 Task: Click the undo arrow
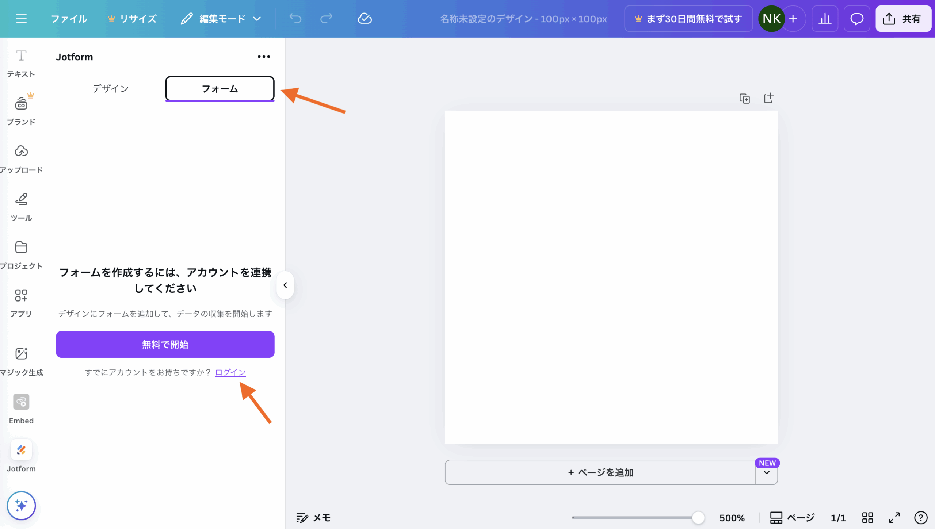295,18
